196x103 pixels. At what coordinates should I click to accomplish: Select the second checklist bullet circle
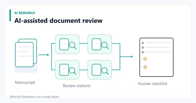pos(143,48)
